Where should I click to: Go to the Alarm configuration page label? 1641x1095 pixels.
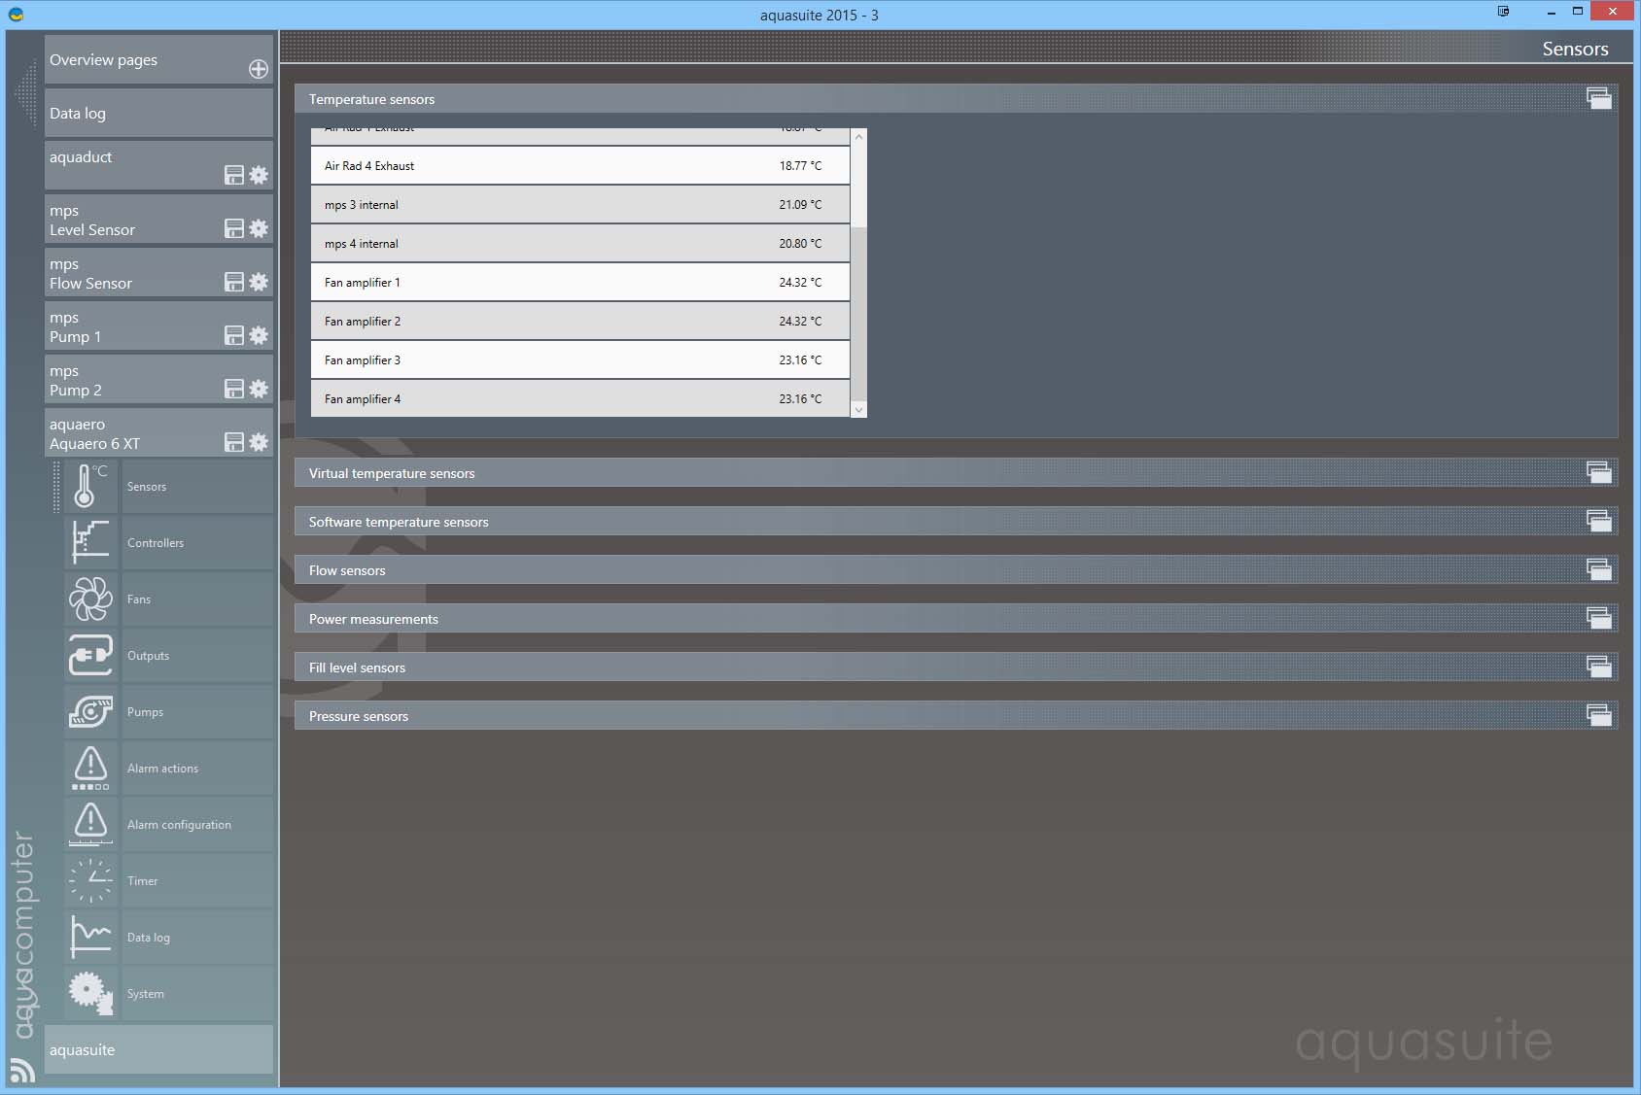coord(179,825)
